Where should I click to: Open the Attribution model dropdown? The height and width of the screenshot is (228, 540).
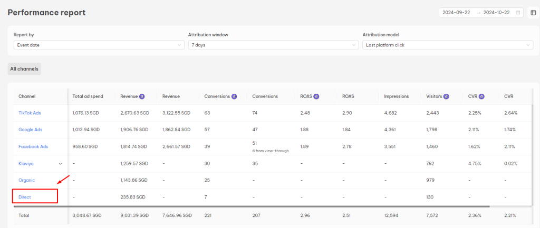447,45
